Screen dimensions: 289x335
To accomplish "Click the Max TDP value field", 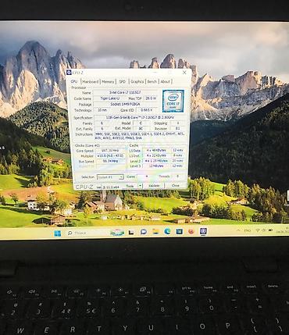I will tap(151, 98).
